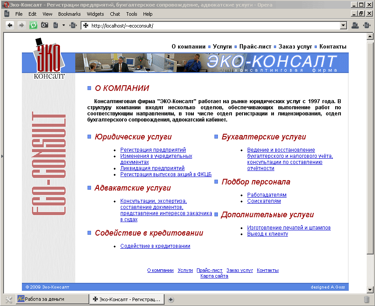Click footer link 'Услуги'
Screen dimensions: 375x306
[185, 270]
